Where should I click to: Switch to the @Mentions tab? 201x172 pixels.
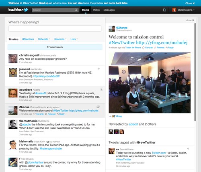click(28, 39)
